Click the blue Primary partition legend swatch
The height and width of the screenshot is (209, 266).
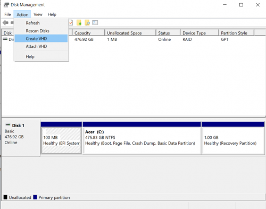pyautogui.click(x=35, y=197)
